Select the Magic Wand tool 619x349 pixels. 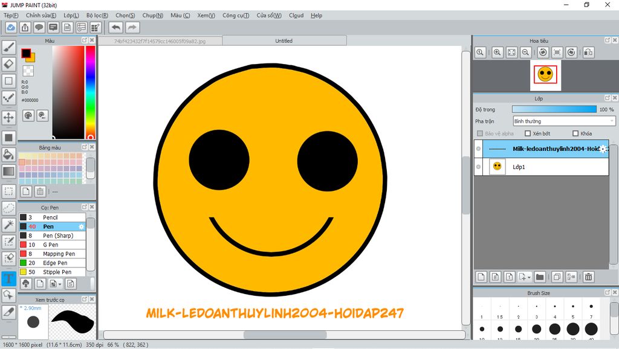coord(8,225)
